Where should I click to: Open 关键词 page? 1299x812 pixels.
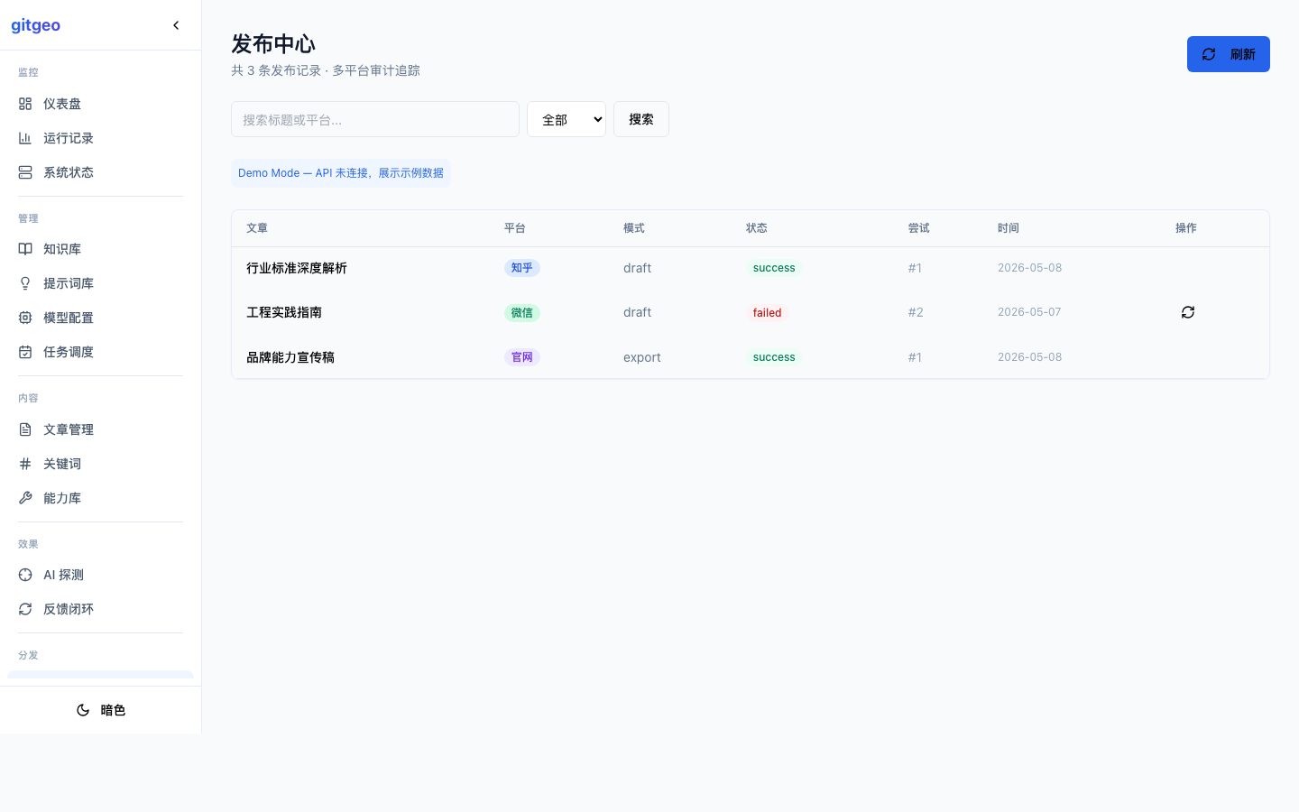pos(100,464)
